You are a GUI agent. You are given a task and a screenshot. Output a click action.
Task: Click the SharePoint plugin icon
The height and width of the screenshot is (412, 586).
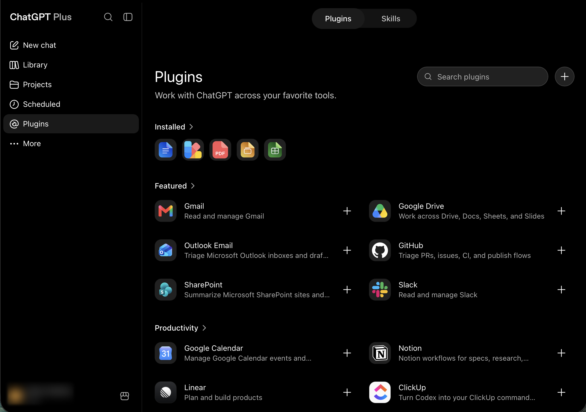pyautogui.click(x=166, y=290)
